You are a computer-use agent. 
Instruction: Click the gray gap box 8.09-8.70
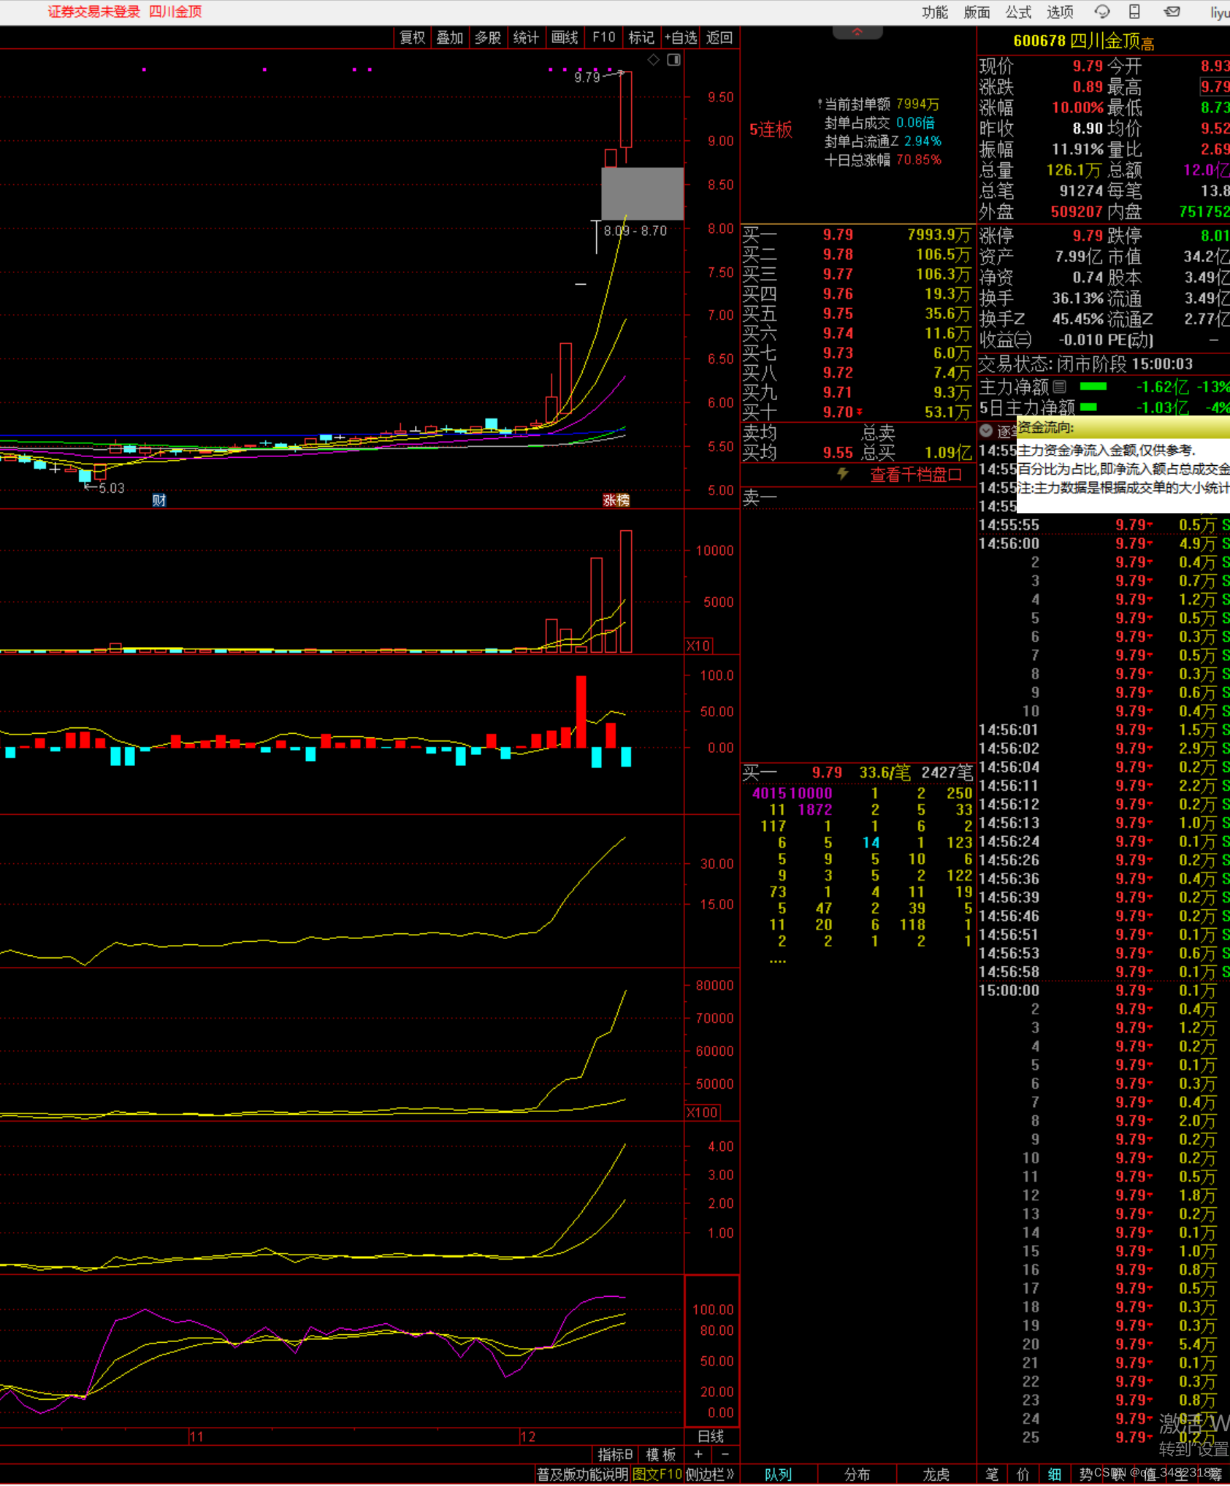tap(642, 194)
